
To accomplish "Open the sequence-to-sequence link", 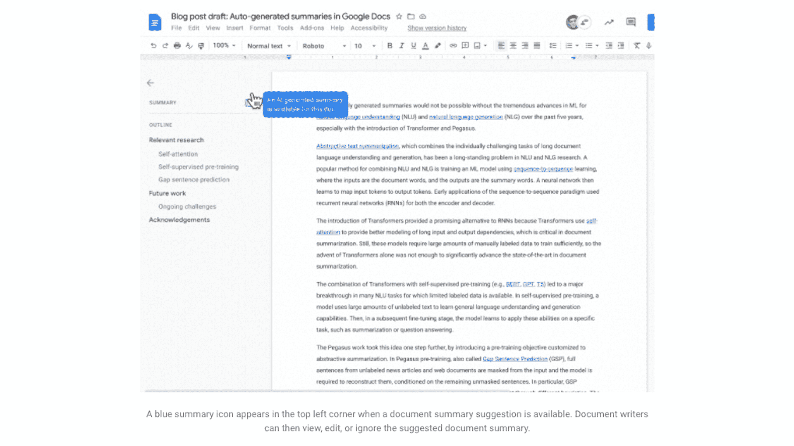I will (x=543, y=169).
